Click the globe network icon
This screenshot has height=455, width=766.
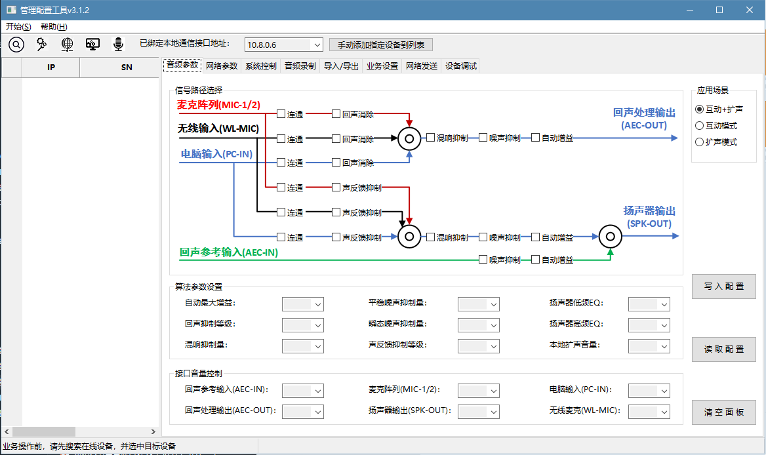(x=66, y=44)
